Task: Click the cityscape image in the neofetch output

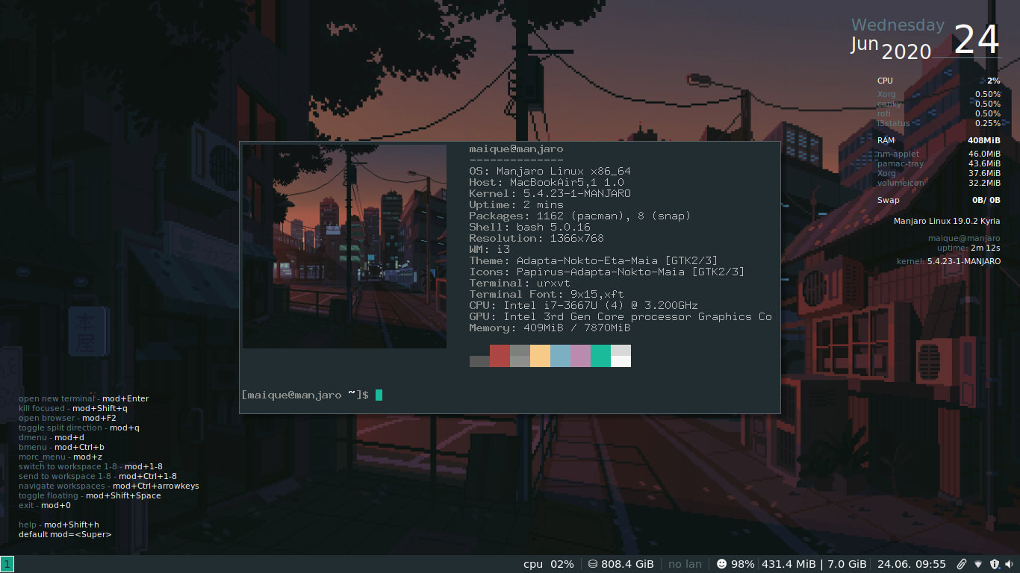Action: (343, 246)
